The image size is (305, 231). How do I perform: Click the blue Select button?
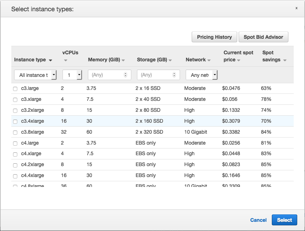click(284, 220)
